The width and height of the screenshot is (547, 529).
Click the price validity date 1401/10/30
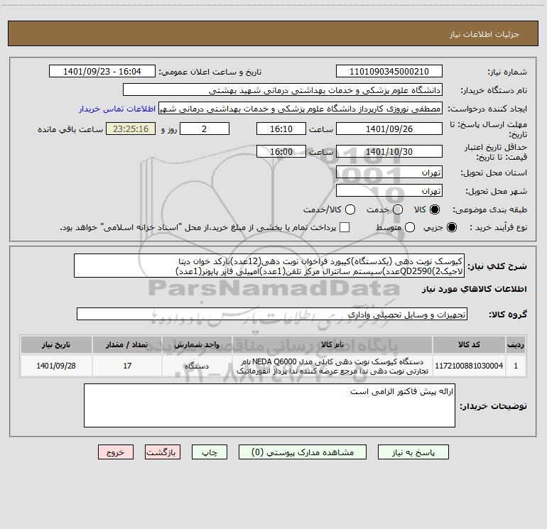[x=389, y=152]
